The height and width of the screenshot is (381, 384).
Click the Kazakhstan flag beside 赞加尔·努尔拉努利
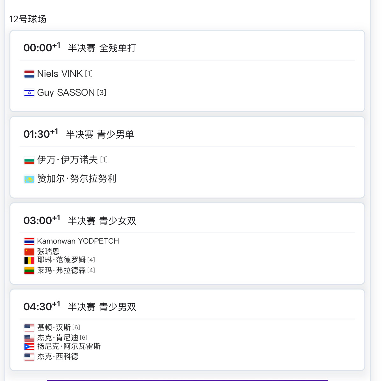pyautogui.click(x=29, y=179)
